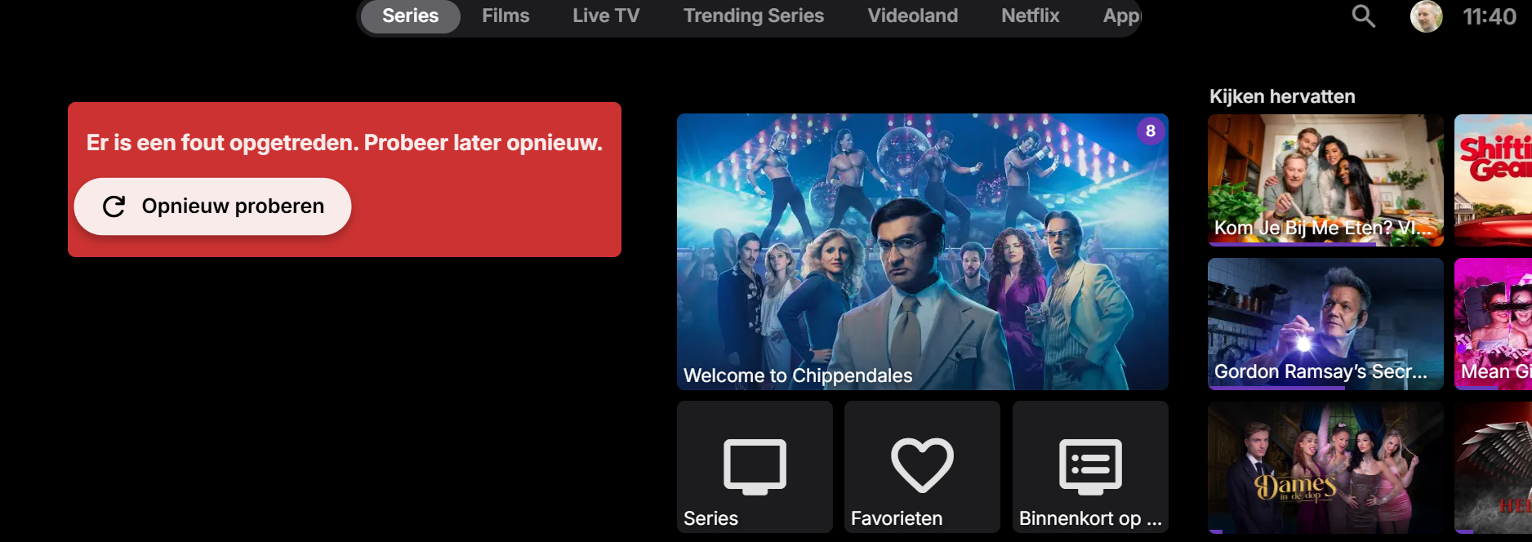
Task: Open the Binnenkort op list icon tile
Action: pos(1090,467)
